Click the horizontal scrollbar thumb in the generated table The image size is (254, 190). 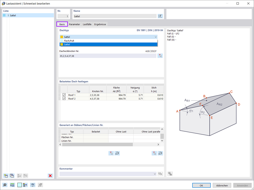(x=98, y=144)
